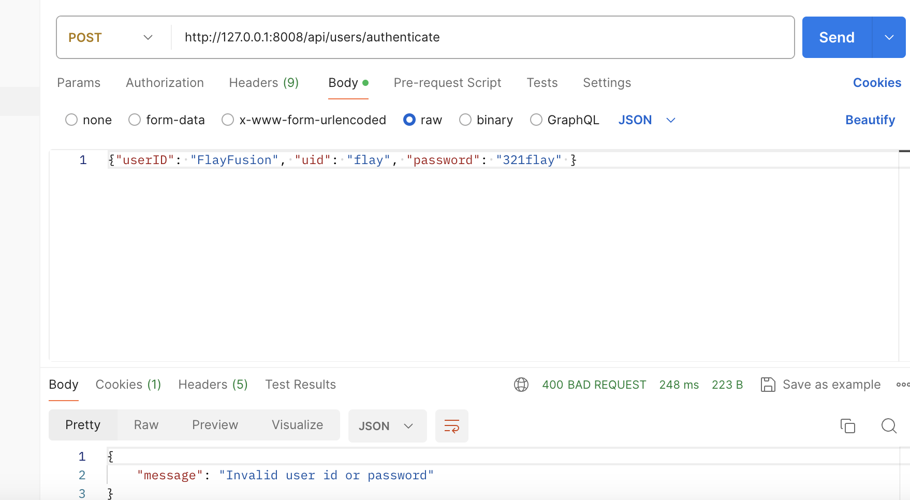Open the response JSON format dropdown
This screenshot has height=500, width=910.
pos(387,426)
